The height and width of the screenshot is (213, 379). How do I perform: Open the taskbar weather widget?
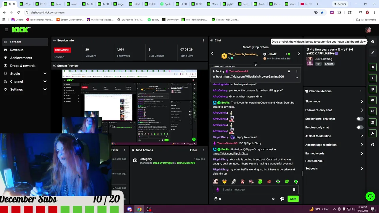pos(319,209)
